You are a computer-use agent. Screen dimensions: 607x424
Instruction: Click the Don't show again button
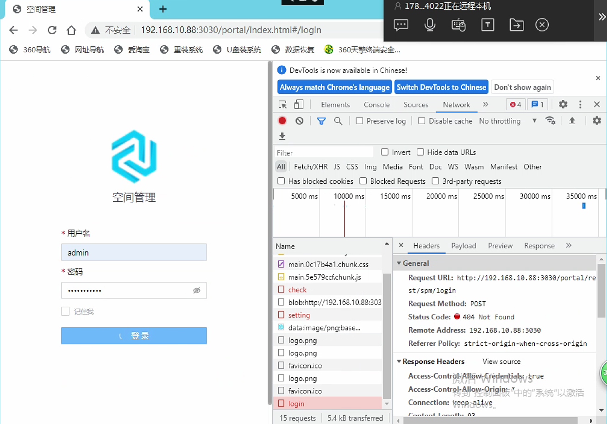(522, 87)
